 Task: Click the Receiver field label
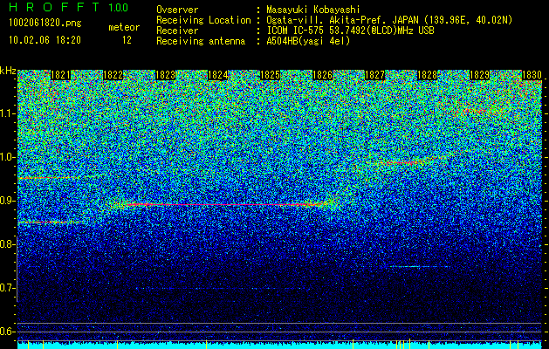(x=177, y=31)
